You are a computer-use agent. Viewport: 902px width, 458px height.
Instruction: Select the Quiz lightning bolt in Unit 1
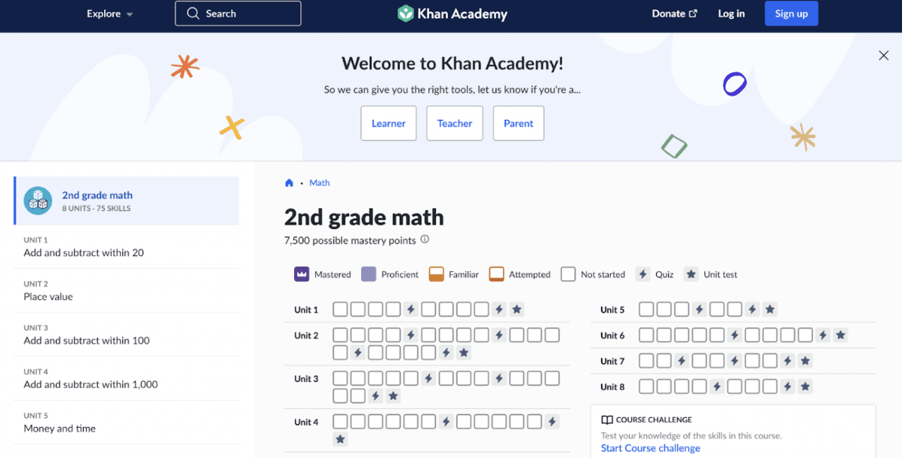pyautogui.click(x=410, y=309)
